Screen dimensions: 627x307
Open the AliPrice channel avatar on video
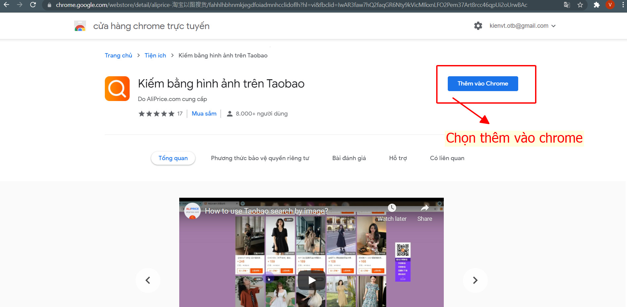pos(192,211)
